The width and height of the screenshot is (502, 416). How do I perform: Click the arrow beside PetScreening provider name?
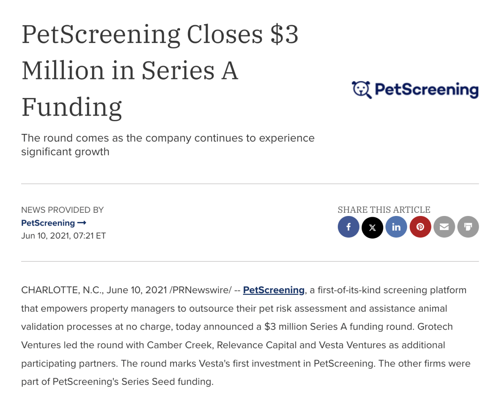(82, 223)
